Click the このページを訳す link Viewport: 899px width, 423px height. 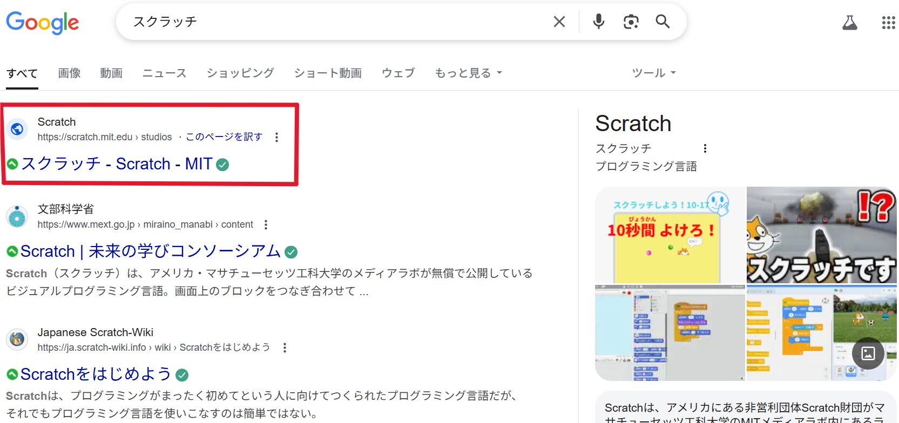[x=224, y=137]
